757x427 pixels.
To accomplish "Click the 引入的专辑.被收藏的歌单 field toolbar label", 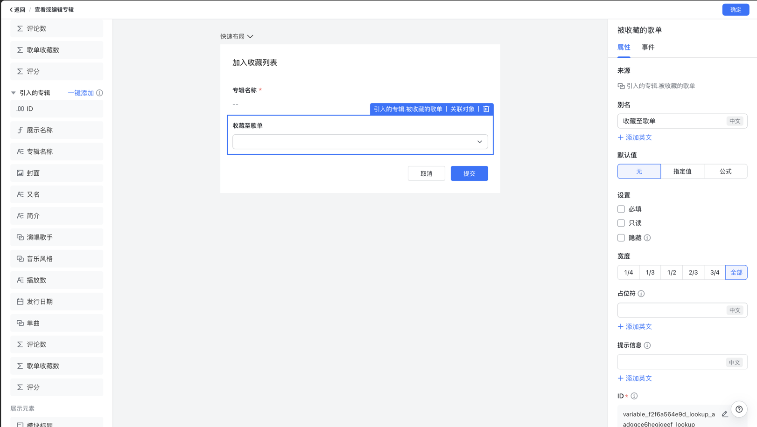I will tap(408, 109).
